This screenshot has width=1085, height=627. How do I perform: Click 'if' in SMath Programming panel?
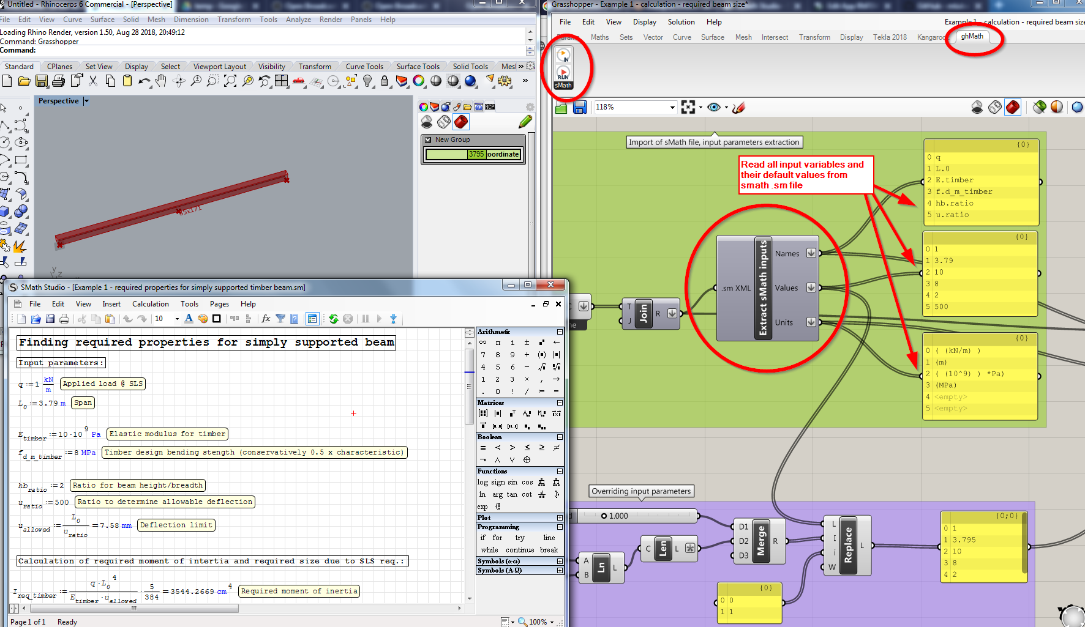coord(482,538)
